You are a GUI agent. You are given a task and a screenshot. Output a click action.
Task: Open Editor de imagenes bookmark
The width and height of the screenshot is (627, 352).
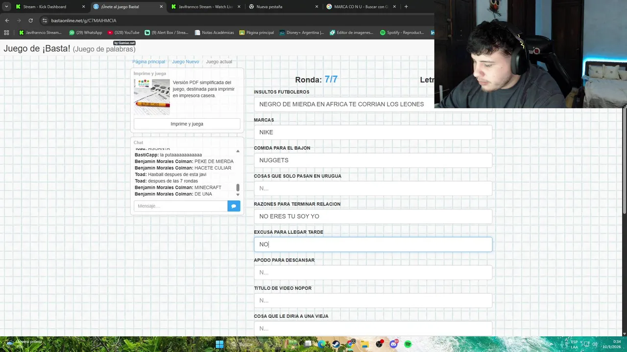point(352,33)
